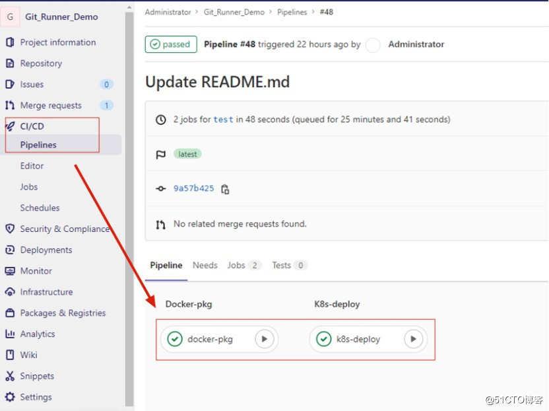Click the docker-pkg passed status icon
The height and width of the screenshot is (411, 549).
tap(175, 339)
